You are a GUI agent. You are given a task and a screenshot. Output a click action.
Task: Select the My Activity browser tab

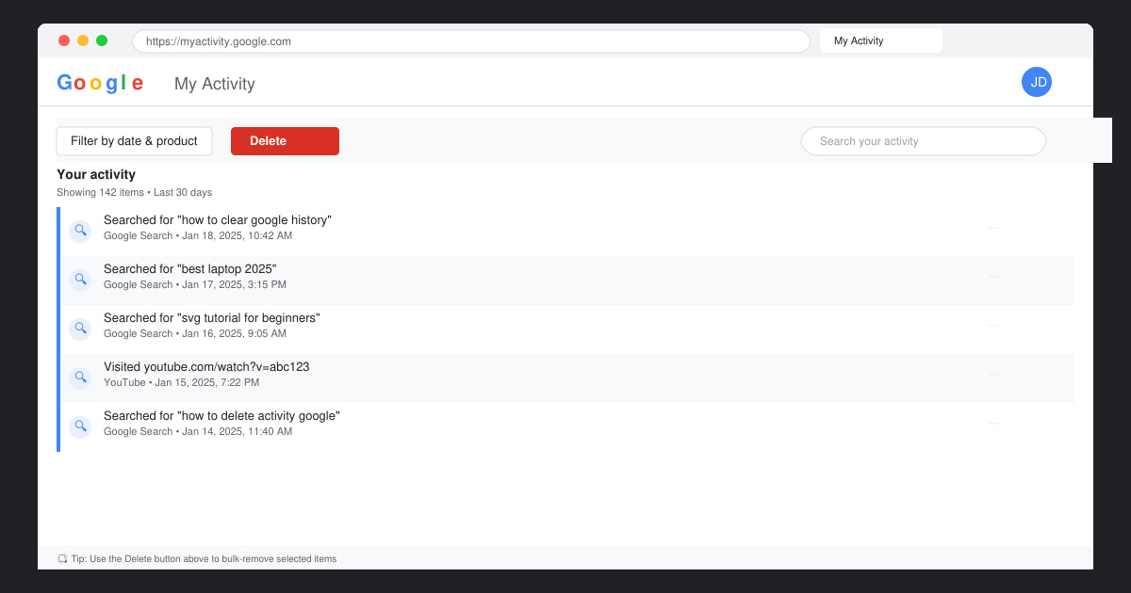(x=881, y=40)
